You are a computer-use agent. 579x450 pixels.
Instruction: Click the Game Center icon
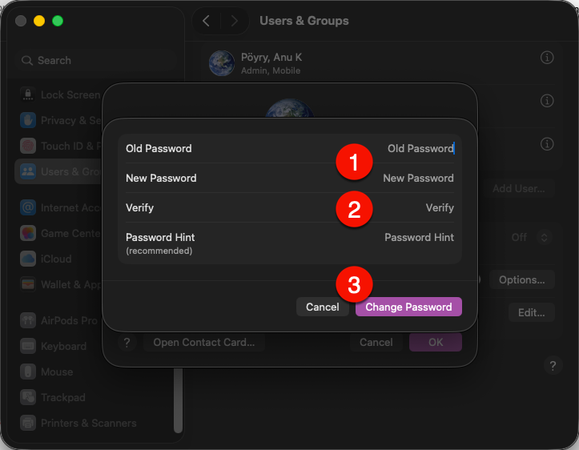[28, 233]
